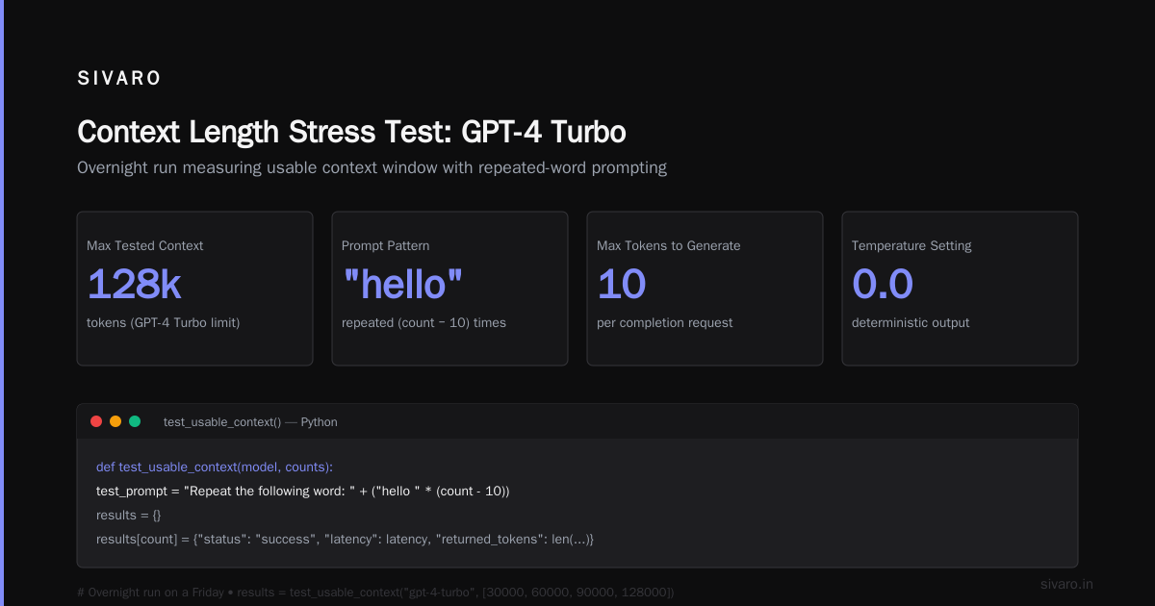The width and height of the screenshot is (1155, 606).
Task: Click the '128k' value
Action: click(134, 285)
